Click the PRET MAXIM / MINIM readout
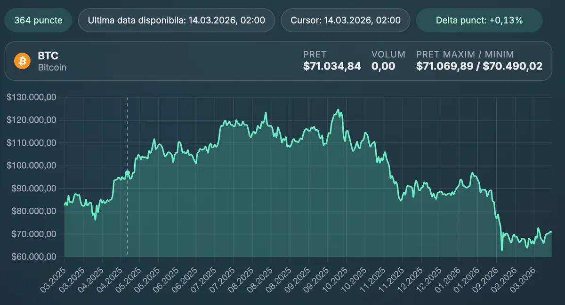The height and width of the screenshot is (305, 565). click(x=480, y=66)
